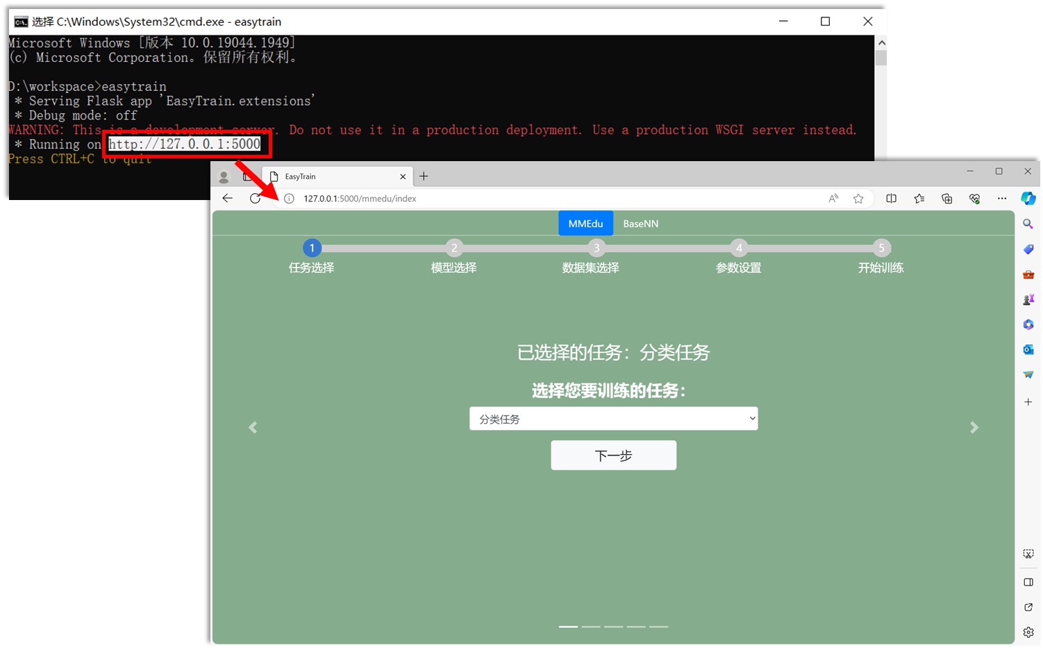Open sidebar Search tool
1043x648 pixels.
pos(1028,224)
